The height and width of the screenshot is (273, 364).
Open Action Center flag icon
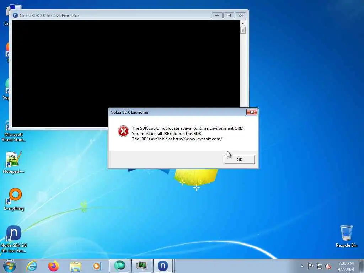(x=311, y=266)
